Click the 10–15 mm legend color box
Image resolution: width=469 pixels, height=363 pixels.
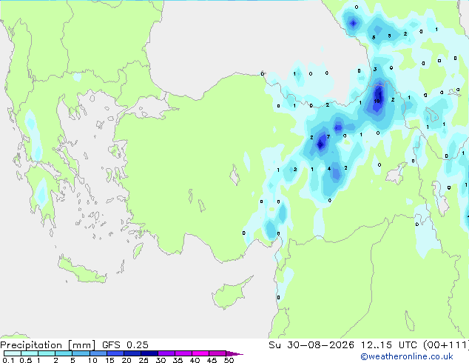[x=98, y=353]
